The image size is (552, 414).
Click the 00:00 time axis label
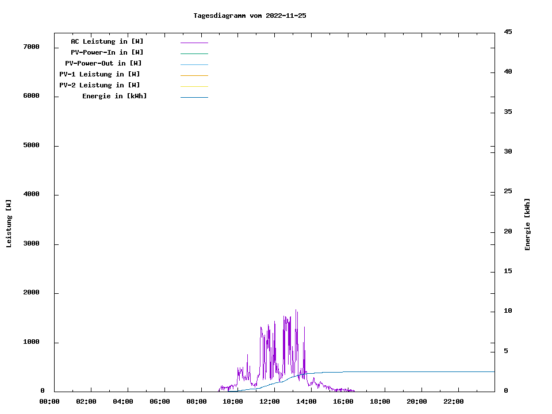[49, 401]
